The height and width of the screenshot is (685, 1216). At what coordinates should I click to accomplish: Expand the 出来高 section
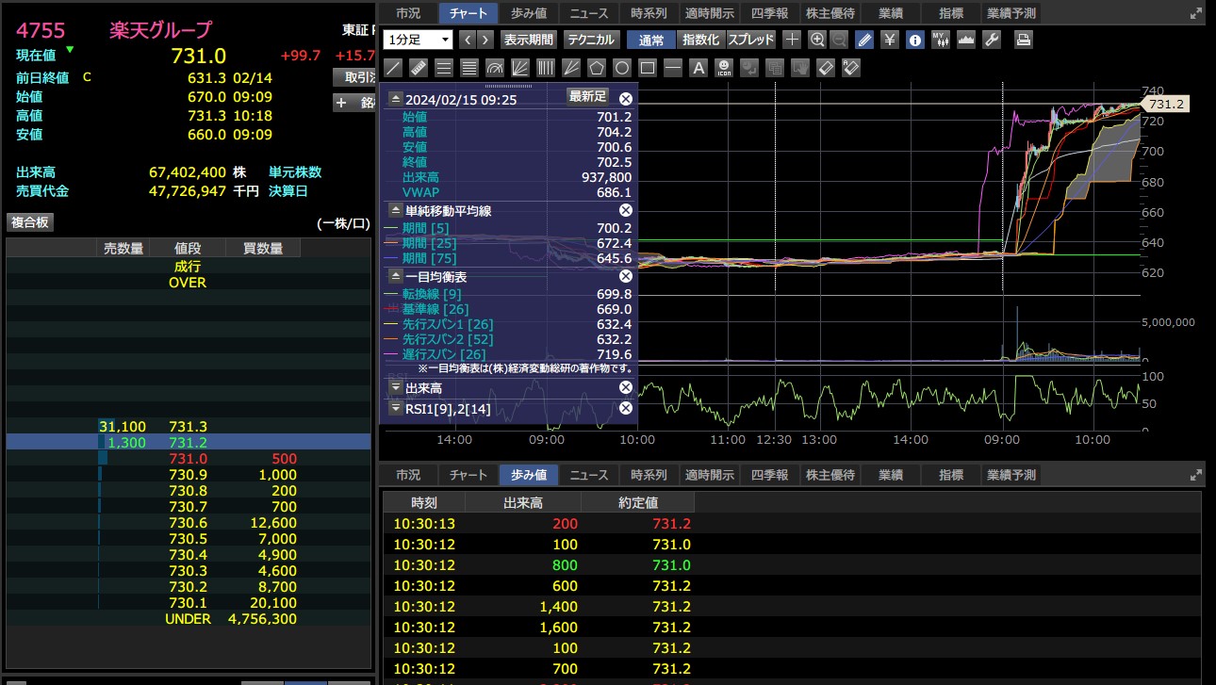point(396,387)
